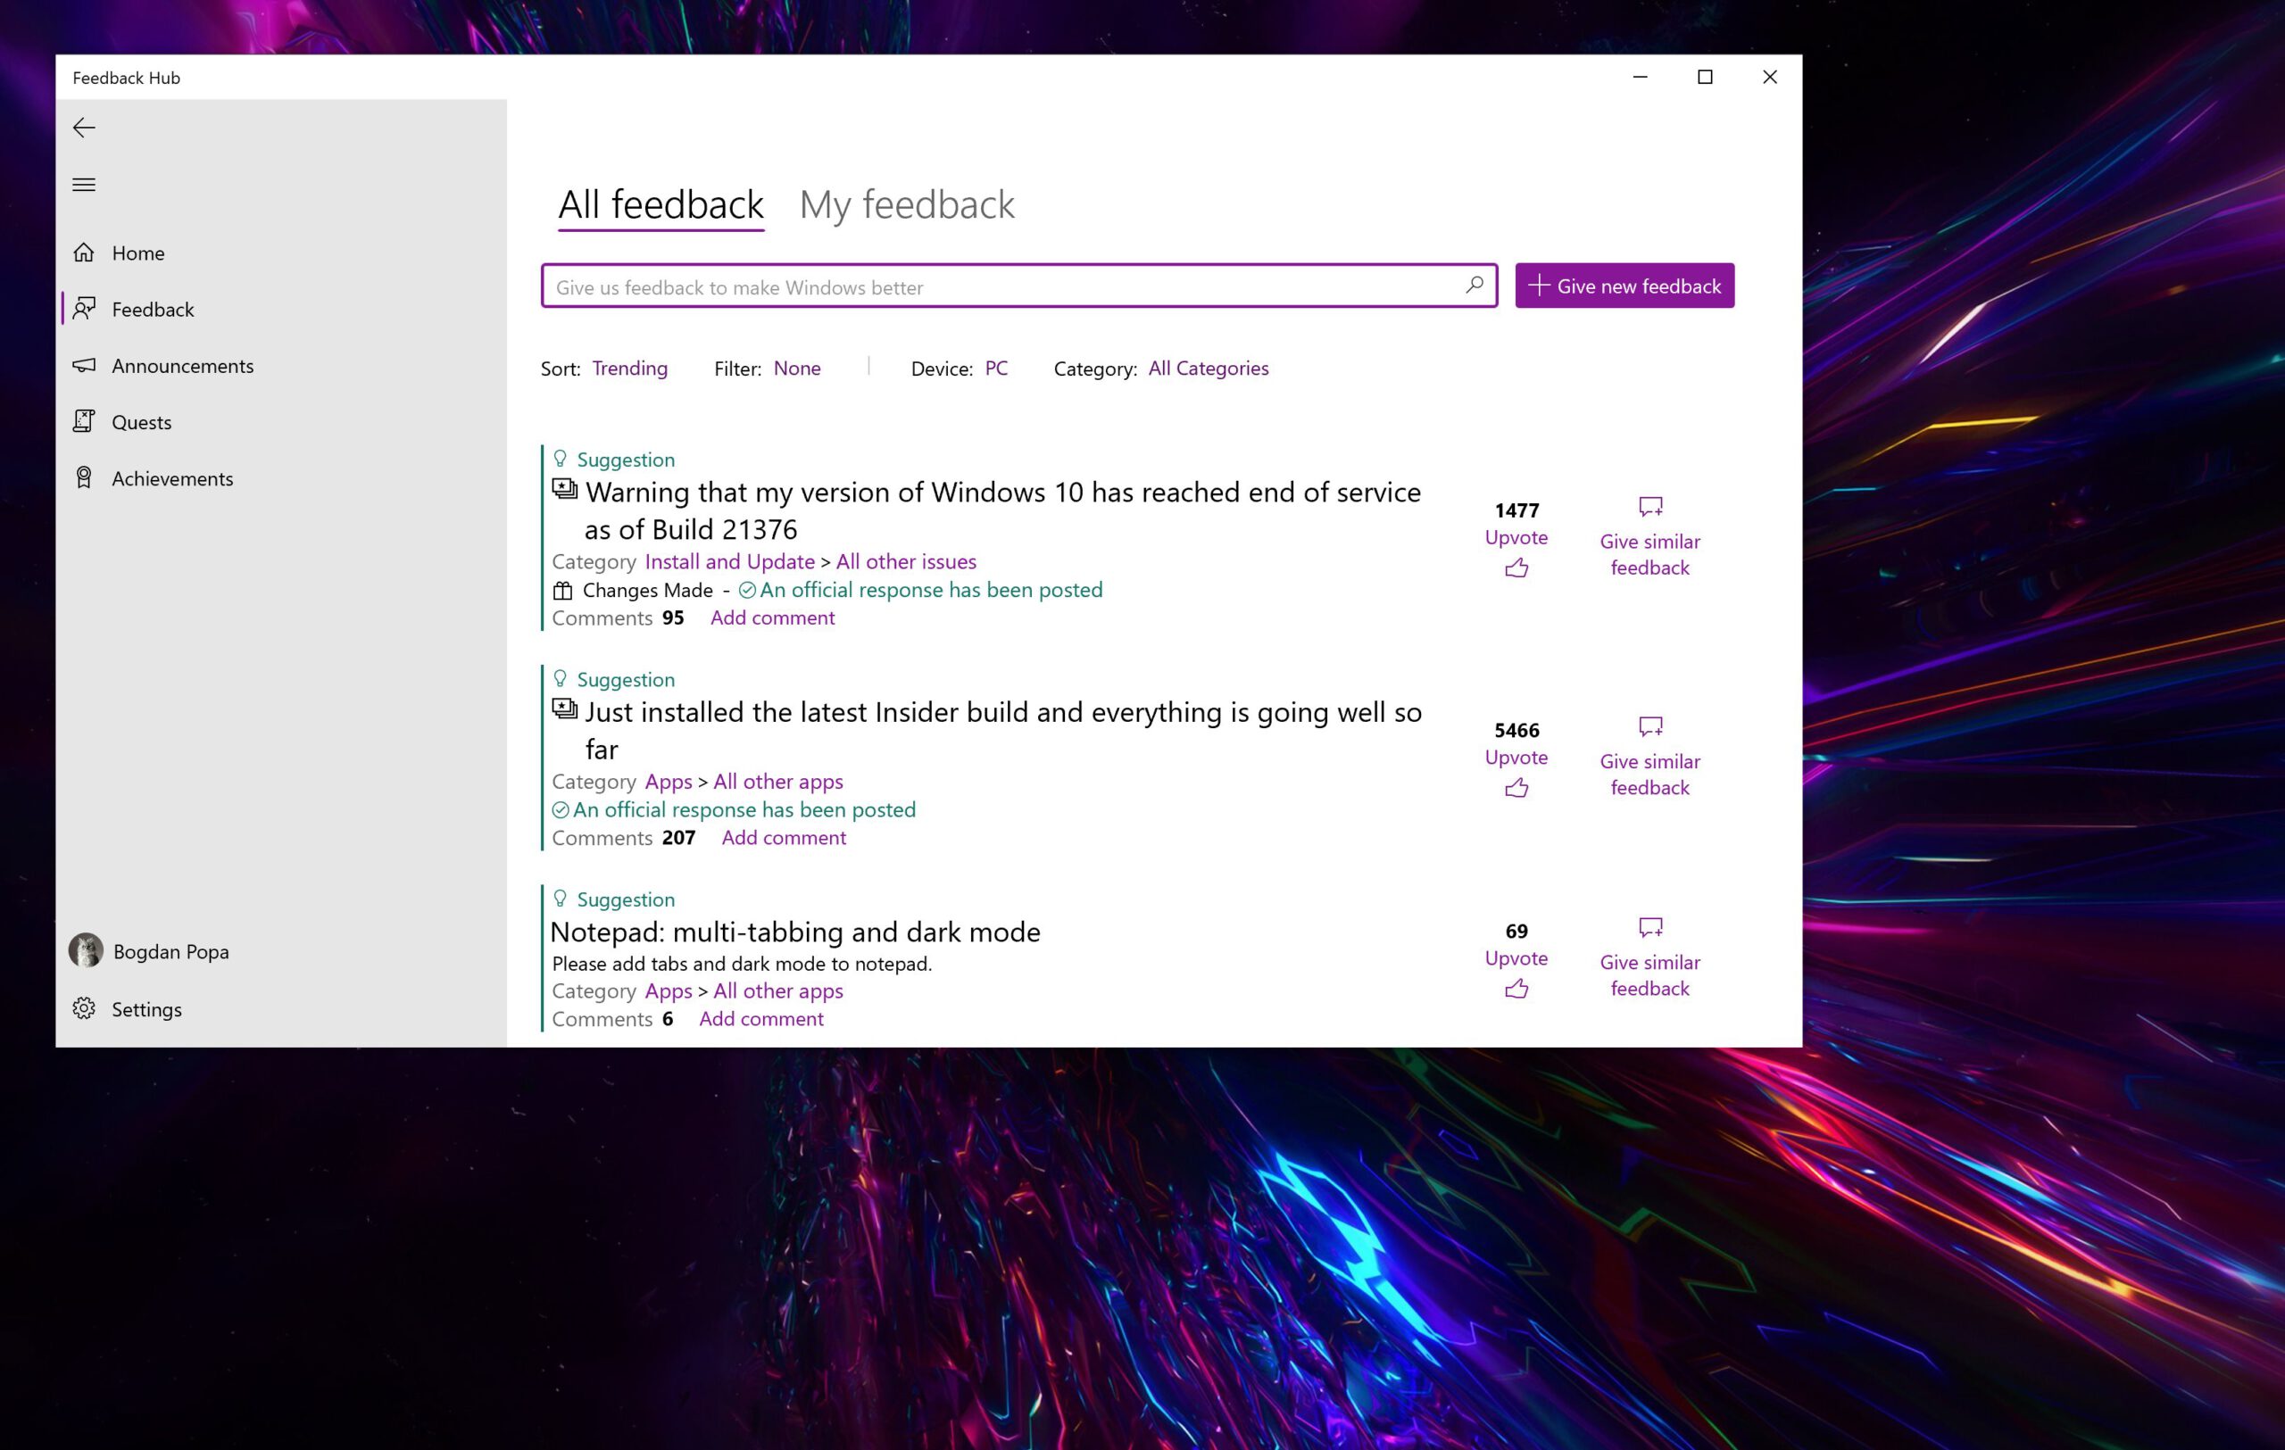
Task: Select the Feedback sidebar icon
Action: (85, 309)
